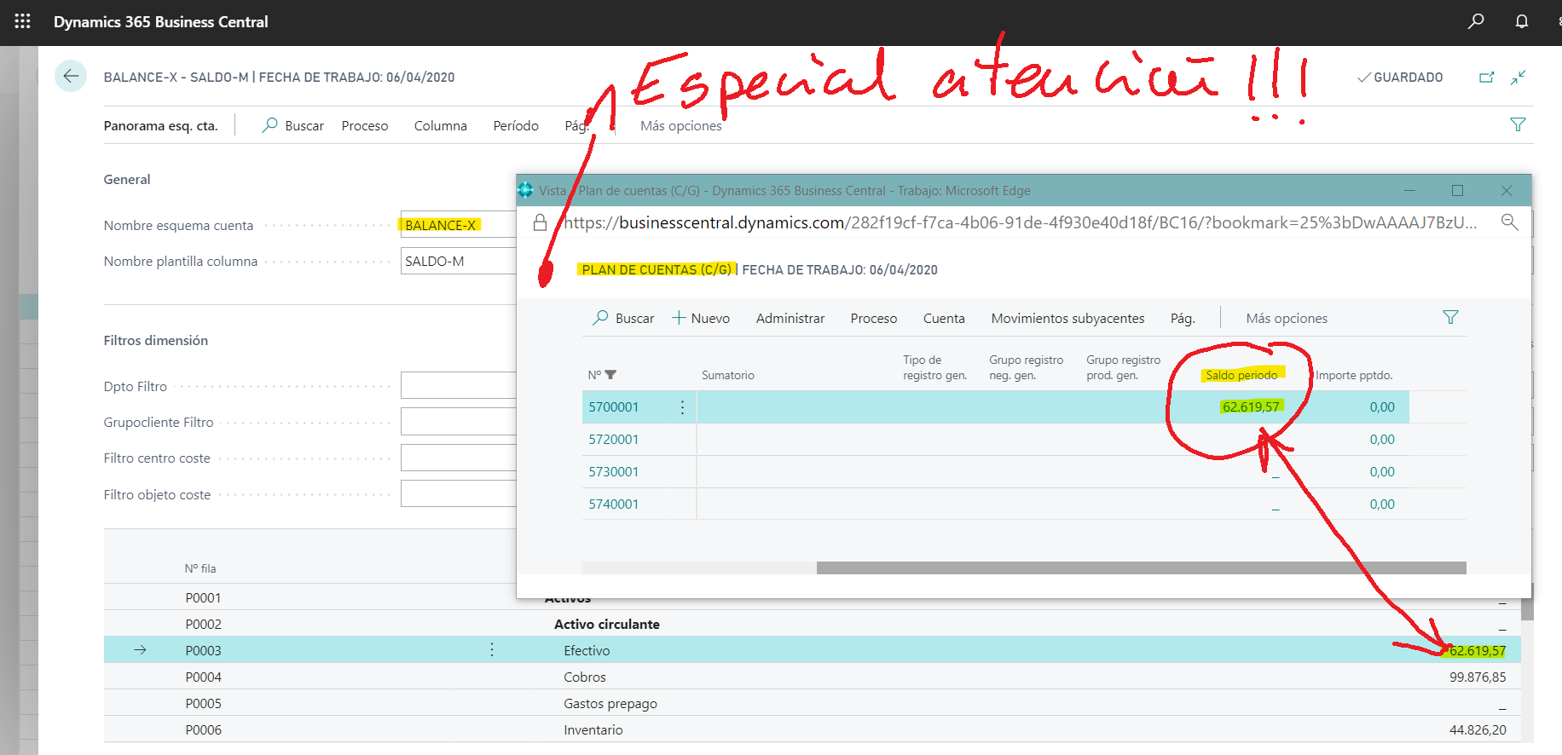Open the Cuenta menu

pos(944,318)
